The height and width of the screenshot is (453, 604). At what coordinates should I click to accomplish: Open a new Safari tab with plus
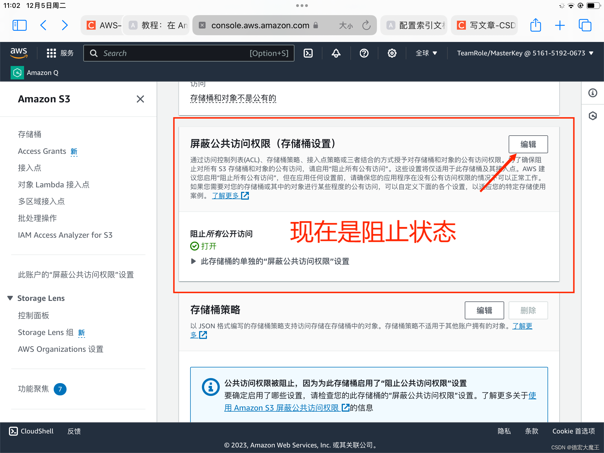[560, 25]
